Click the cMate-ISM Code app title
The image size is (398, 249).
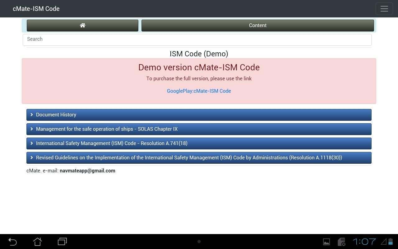[x=36, y=9]
